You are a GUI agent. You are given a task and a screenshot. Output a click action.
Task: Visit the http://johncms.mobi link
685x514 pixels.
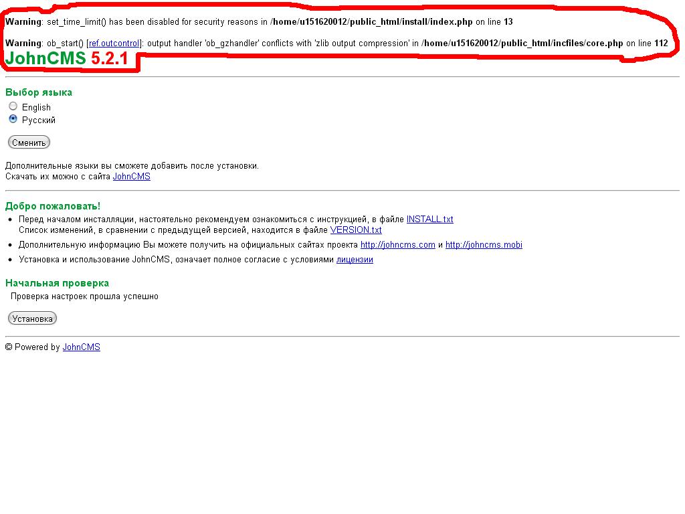[484, 245]
